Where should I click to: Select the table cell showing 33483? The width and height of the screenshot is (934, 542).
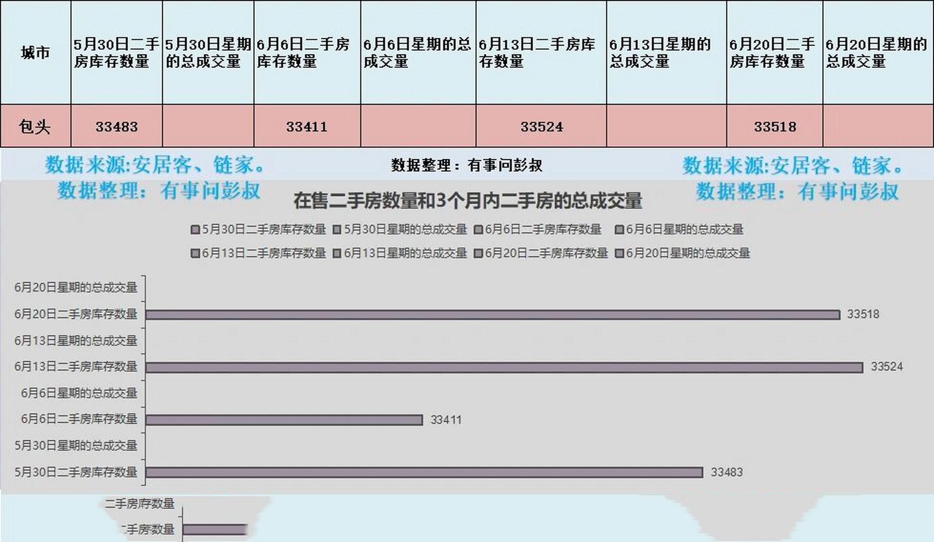115,126
